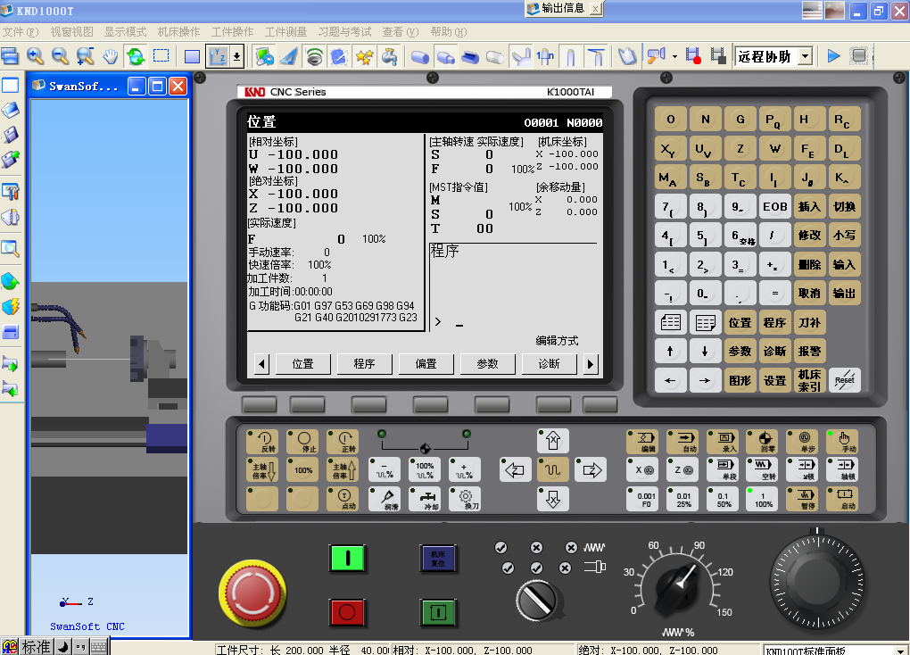Click the right soft-key page arrow
Viewport: 910px width, 655px height.
pos(591,364)
